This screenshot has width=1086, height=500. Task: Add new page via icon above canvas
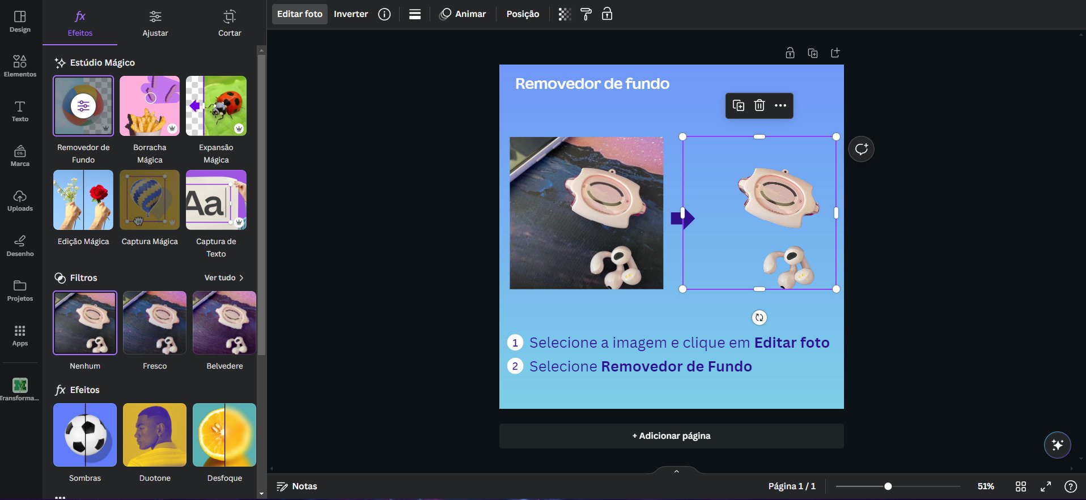[835, 53]
